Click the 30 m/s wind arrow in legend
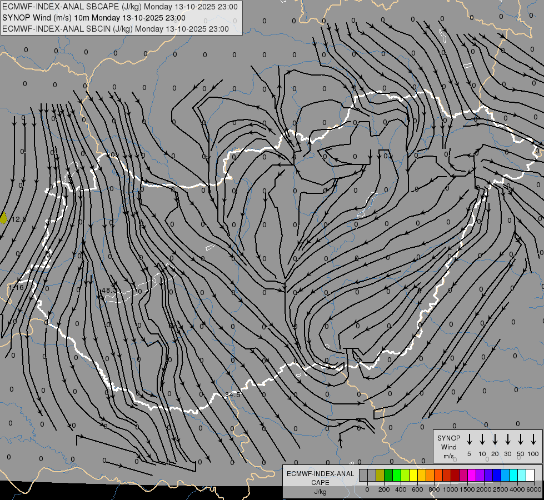This screenshot has height=500, width=544. 507,439
